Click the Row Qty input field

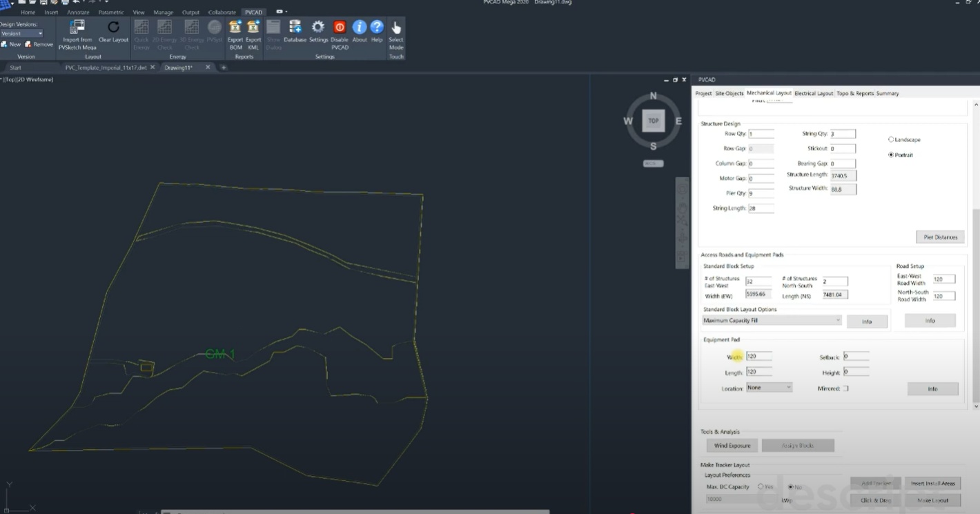pyautogui.click(x=761, y=134)
